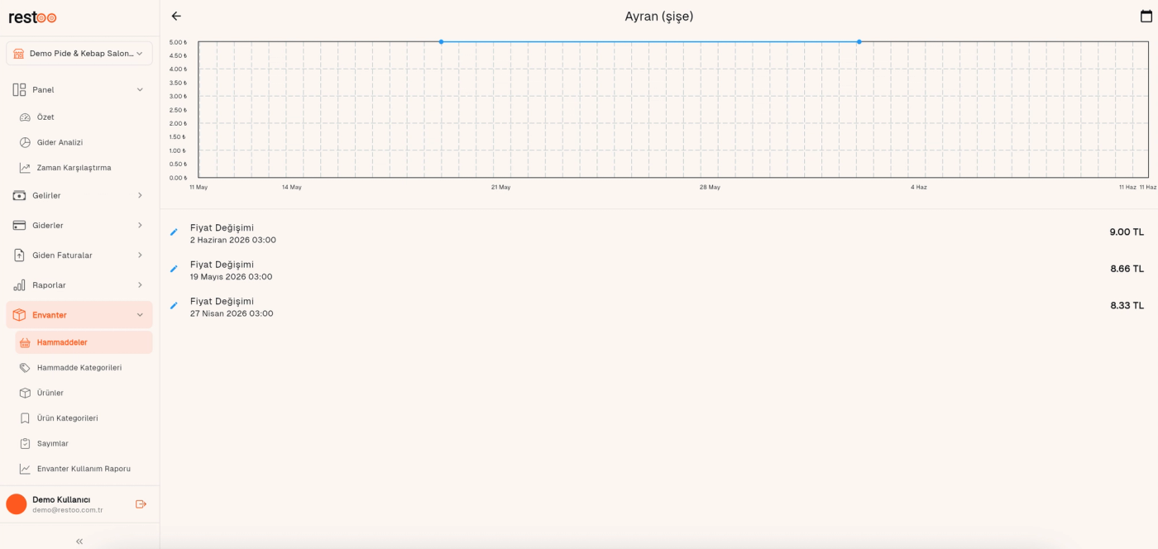
Task: Collapse the Panel menu section
Action: pos(79,89)
